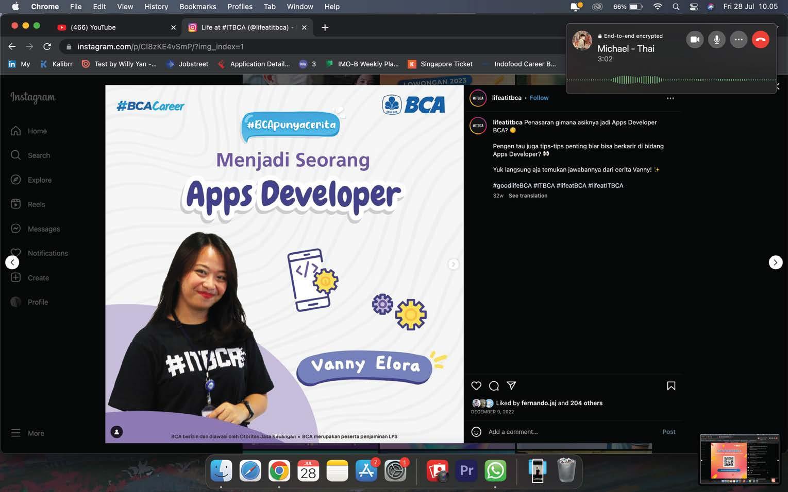Open Jobstreet bookmark
The image size is (788, 492).
pos(188,64)
